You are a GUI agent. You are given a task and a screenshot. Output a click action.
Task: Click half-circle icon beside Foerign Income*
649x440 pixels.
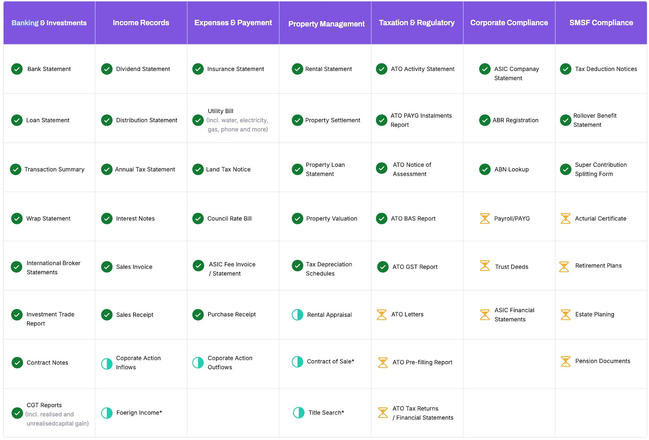107,413
